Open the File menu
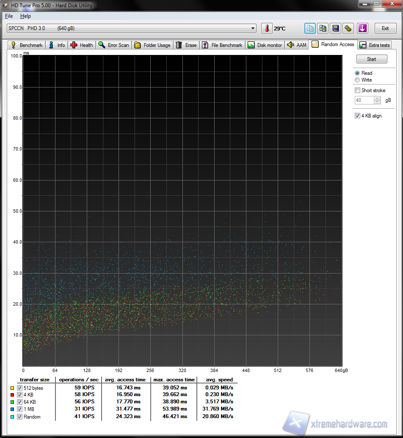This screenshot has height=438, width=403. point(9,16)
